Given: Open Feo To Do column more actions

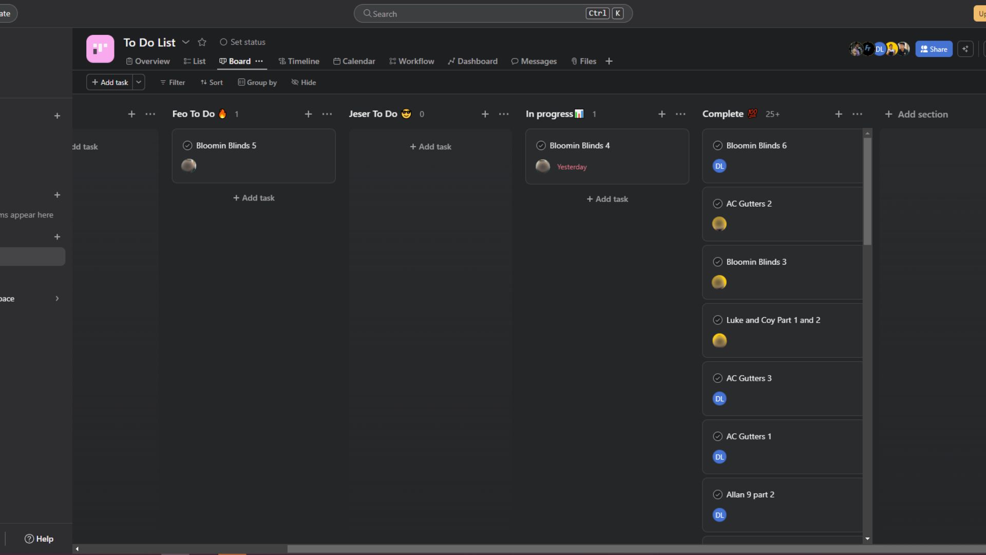Looking at the screenshot, I should (327, 114).
